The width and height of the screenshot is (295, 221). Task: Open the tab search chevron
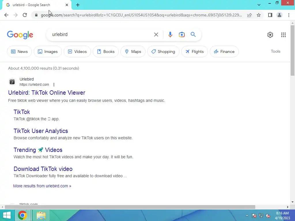coord(259,5)
